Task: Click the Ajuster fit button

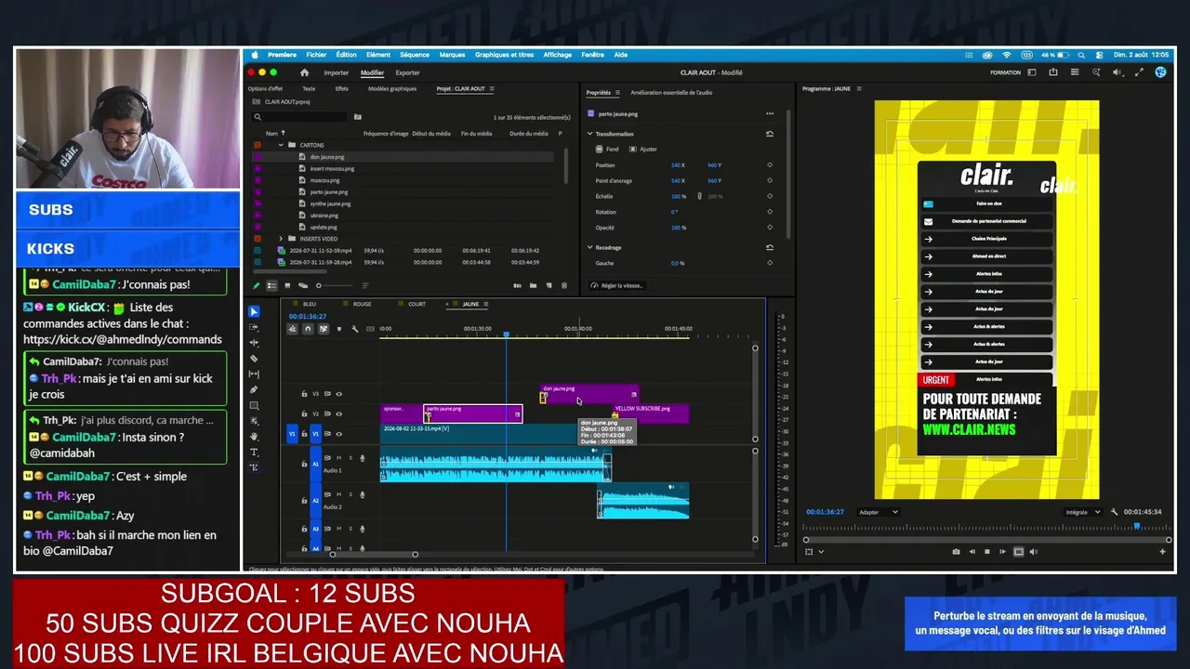Action: (643, 149)
